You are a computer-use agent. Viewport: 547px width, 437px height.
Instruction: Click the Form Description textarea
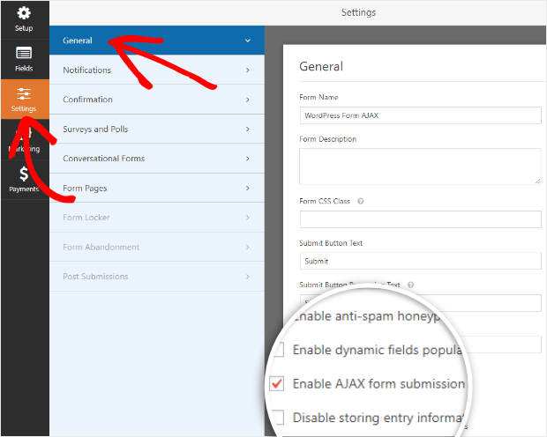pyautogui.click(x=420, y=167)
